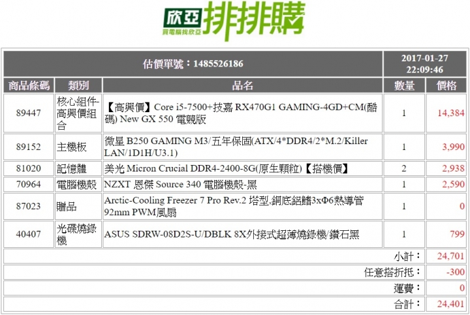This screenshot has height=315, width=470.
Task: Click the NZXT Source 340 product name
Action: coord(180,185)
